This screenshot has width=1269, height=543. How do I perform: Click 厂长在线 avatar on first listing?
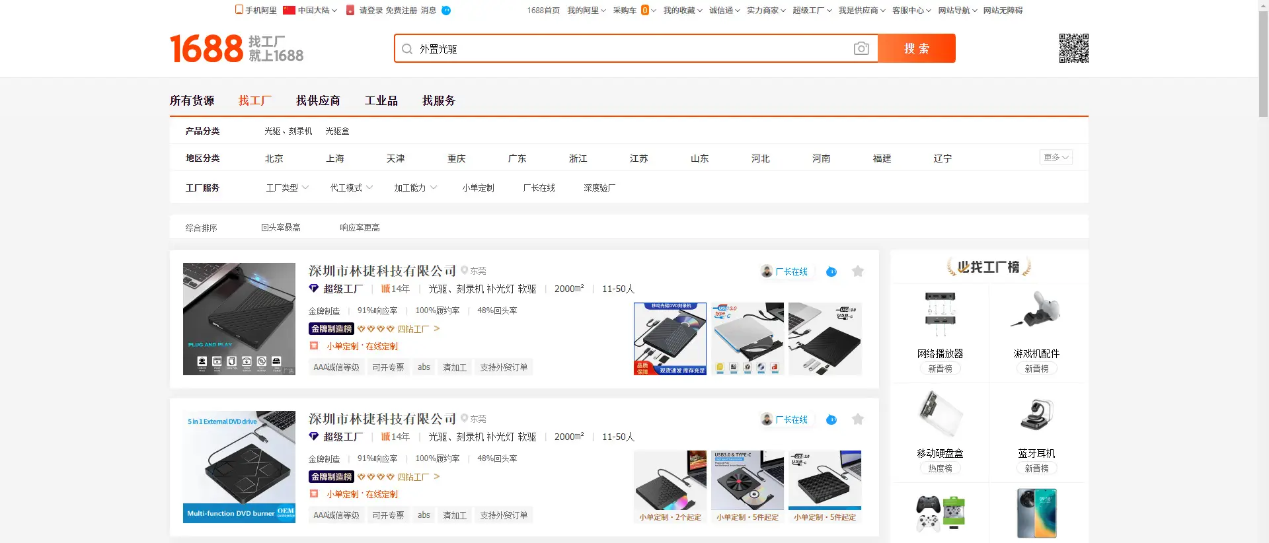767,271
